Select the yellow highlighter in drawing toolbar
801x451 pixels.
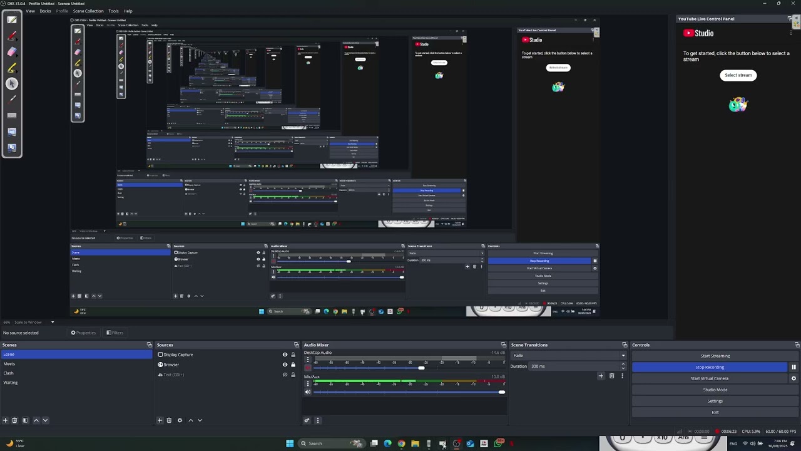[12, 68]
